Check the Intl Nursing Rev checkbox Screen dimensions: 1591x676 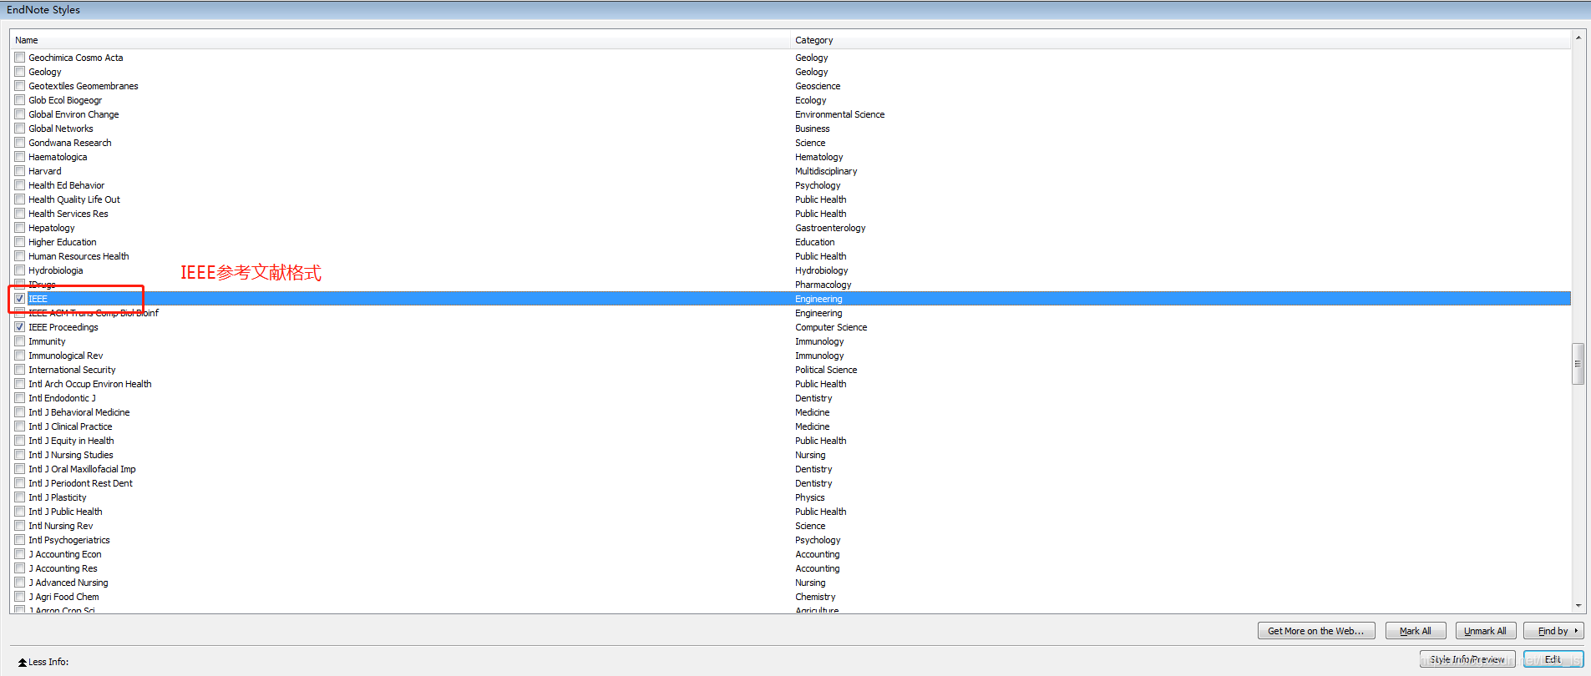click(19, 526)
